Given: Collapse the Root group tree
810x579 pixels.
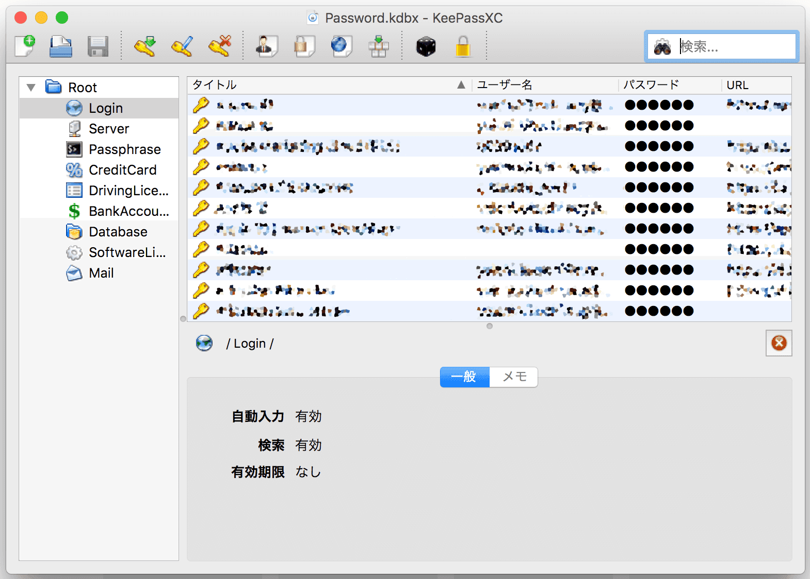Looking at the screenshot, I should [x=31, y=88].
